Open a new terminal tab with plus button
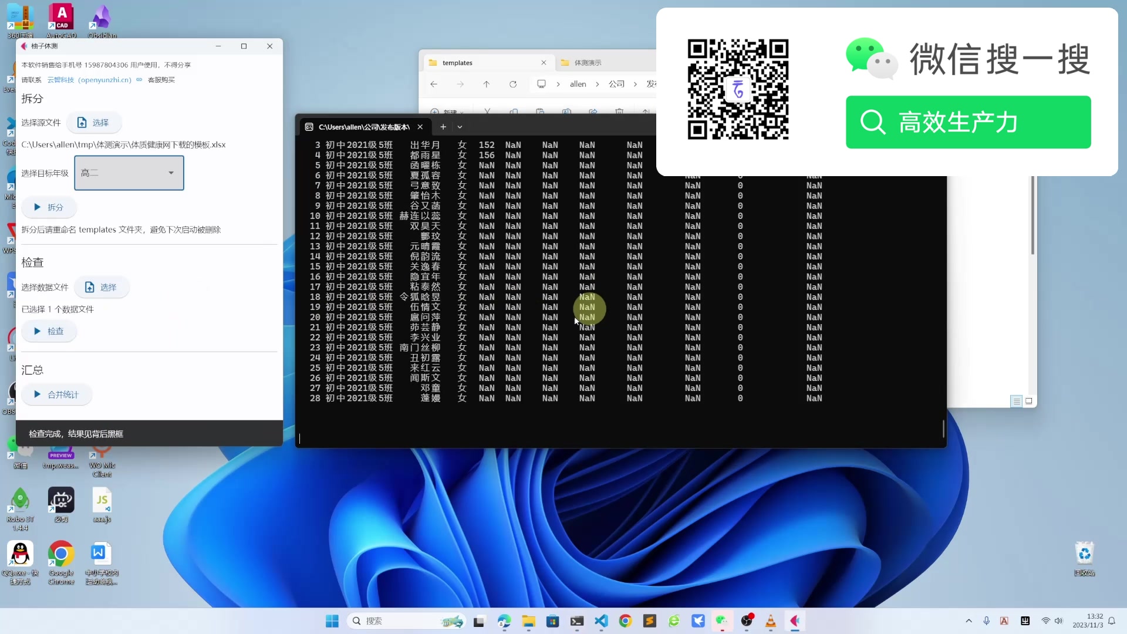This screenshot has height=634, width=1127. tap(443, 127)
